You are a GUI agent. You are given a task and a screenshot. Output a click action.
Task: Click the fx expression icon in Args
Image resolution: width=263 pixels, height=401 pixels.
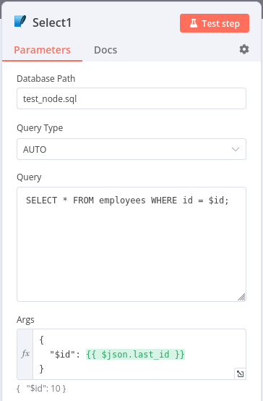(25, 354)
